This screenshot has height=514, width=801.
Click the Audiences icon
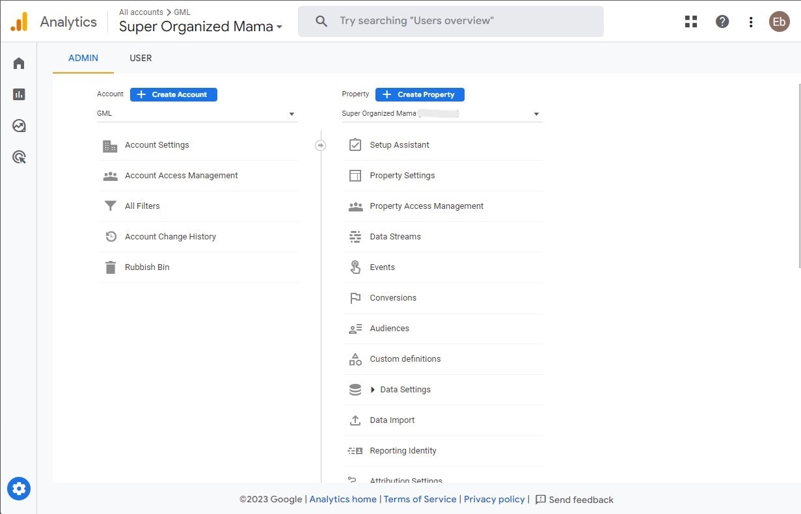point(355,329)
